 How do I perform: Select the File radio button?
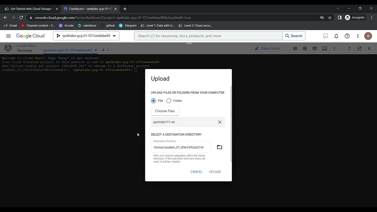tap(153, 101)
